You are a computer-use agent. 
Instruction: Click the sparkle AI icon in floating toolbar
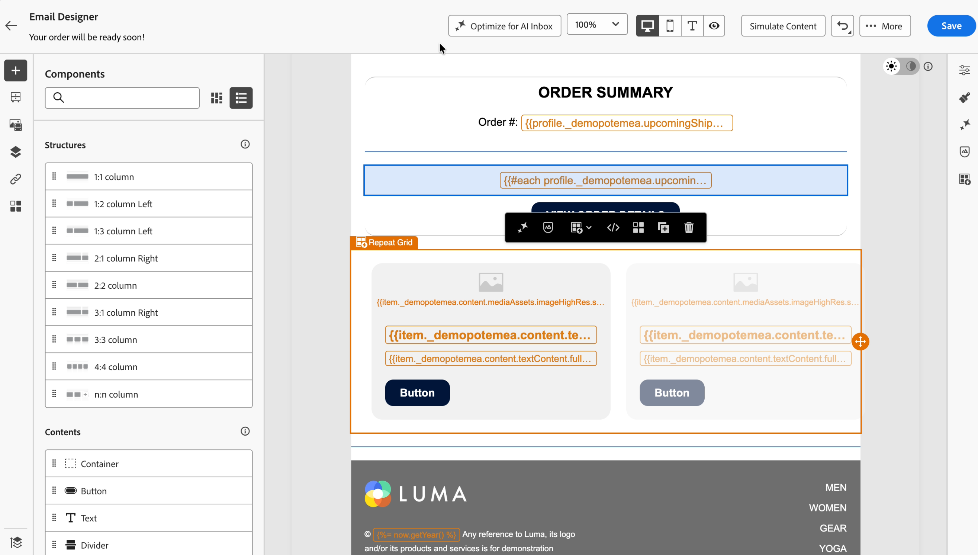coord(522,228)
